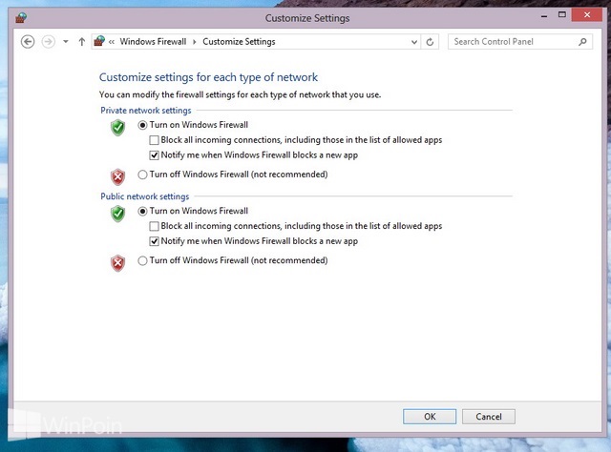The height and width of the screenshot is (452, 611).
Task: Check public Block all incoming connections
Action: (x=154, y=226)
